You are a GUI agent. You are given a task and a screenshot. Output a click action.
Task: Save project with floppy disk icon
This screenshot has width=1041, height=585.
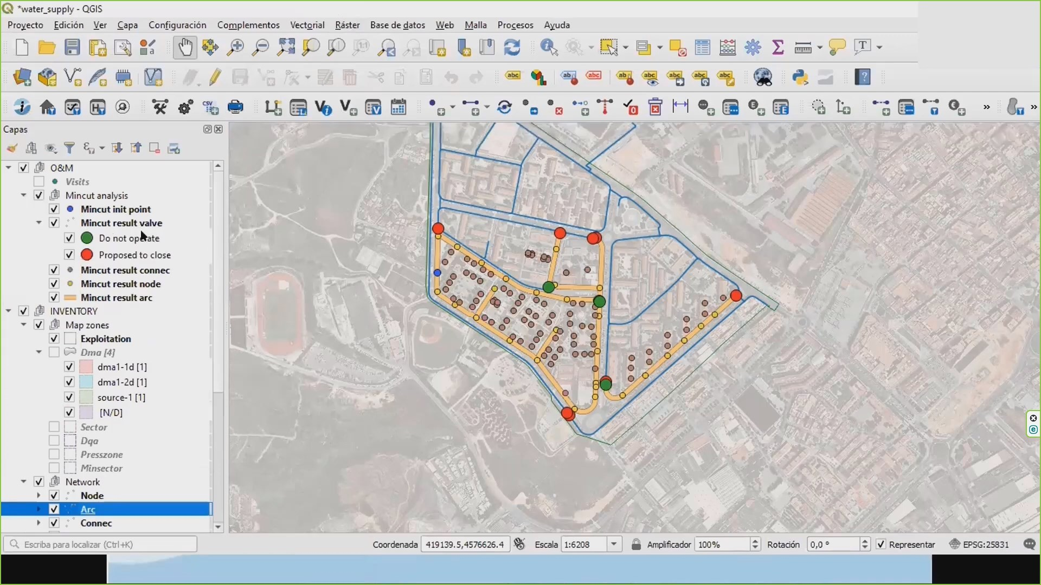coord(72,48)
